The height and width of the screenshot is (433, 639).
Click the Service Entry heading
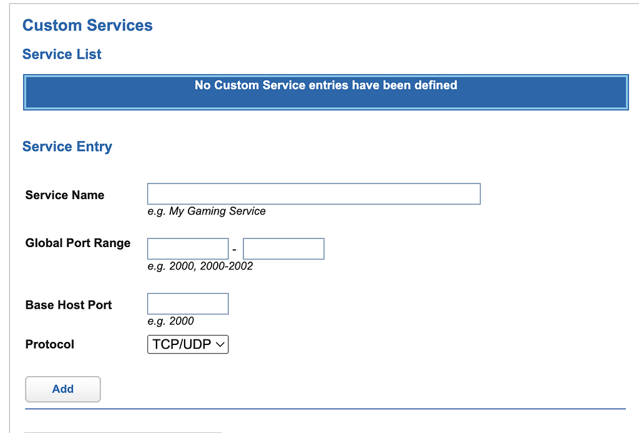pos(67,146)
